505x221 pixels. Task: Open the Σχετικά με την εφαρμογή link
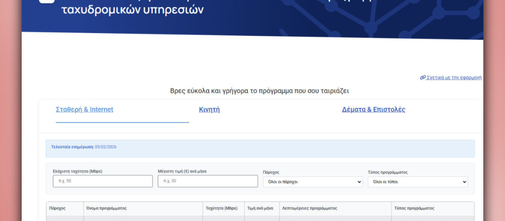point(454,78)
